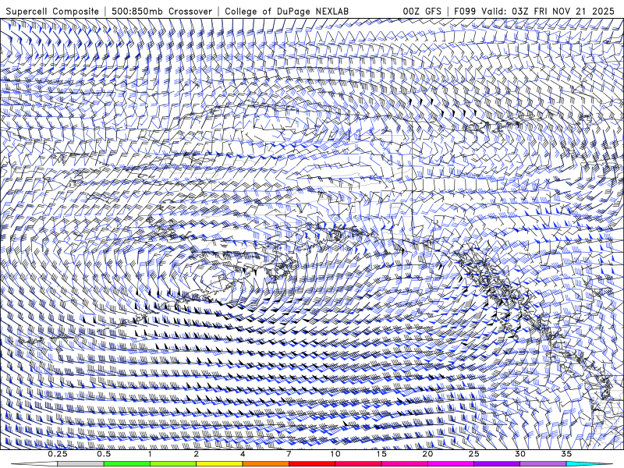Click the legend value 35
The height and width of the screenshot is (468, 624).
[566, 454]
